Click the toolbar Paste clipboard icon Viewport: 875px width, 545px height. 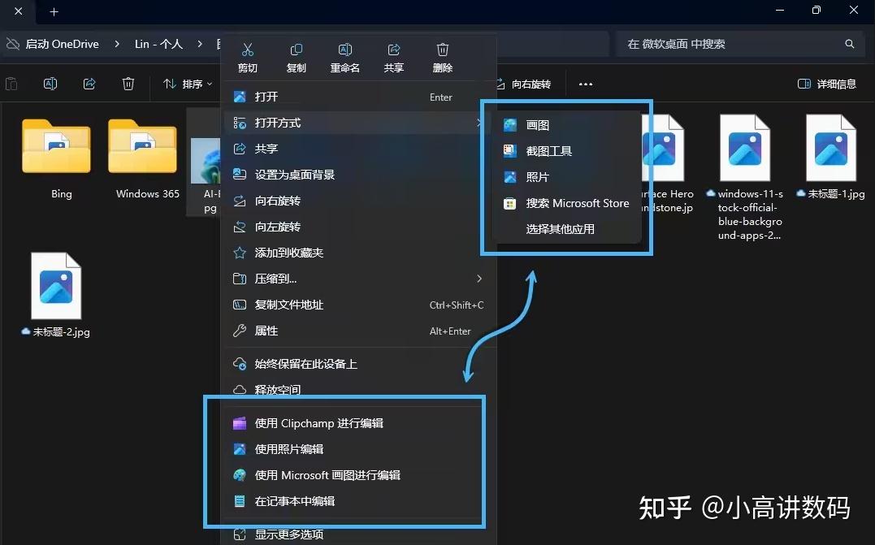11,84
